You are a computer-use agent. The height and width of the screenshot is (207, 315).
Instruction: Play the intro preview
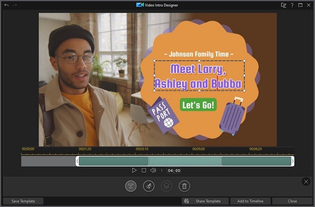(134, 171)
